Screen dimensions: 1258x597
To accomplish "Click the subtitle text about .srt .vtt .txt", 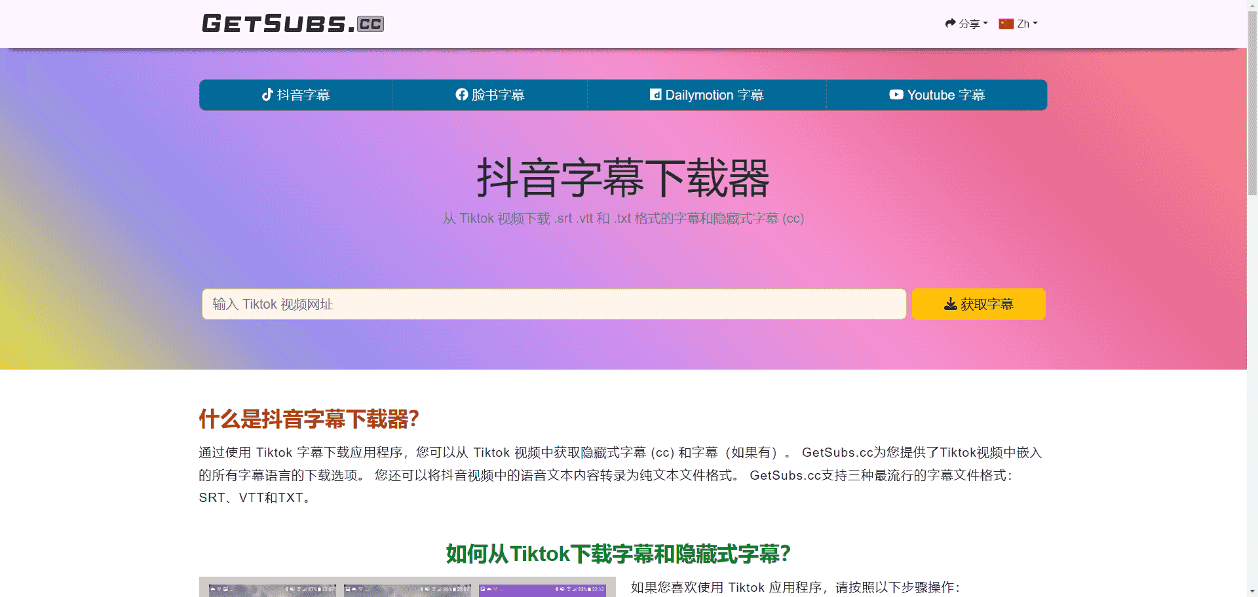I will click(623, 218).
